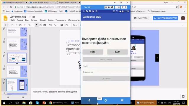
Task: Select slide 4 thumbnail with diagram
Action: [x=17, y=58]
